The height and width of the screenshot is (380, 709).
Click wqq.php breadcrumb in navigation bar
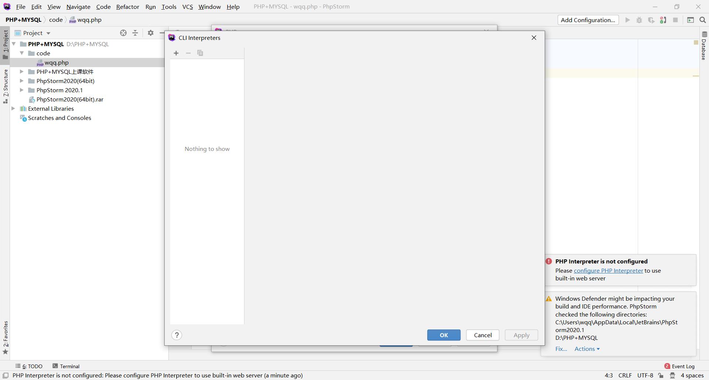point(86,20)
